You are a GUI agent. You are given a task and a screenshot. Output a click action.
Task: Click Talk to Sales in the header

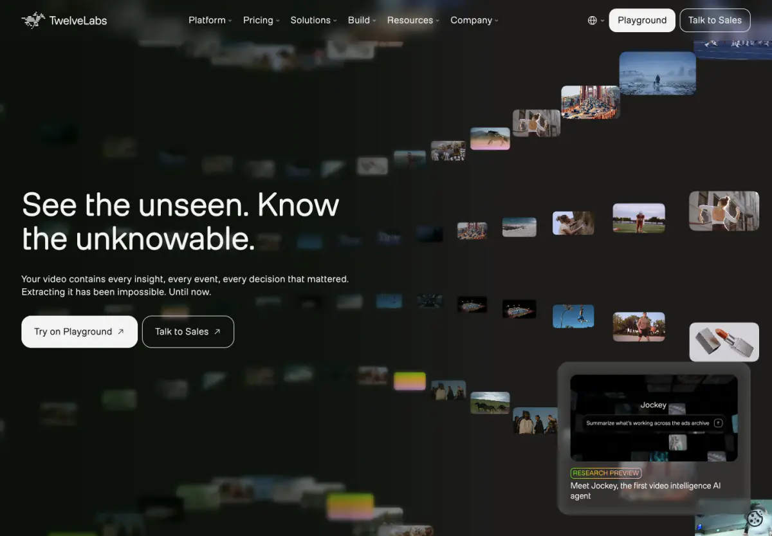click(x=715, y=20)
